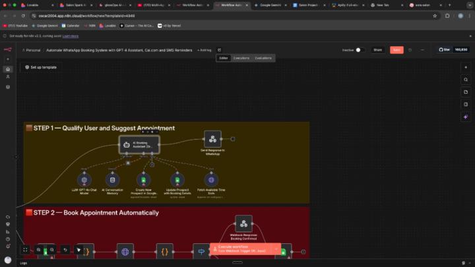Click the Share button
475x267 pixels.
tap(378, 49)
